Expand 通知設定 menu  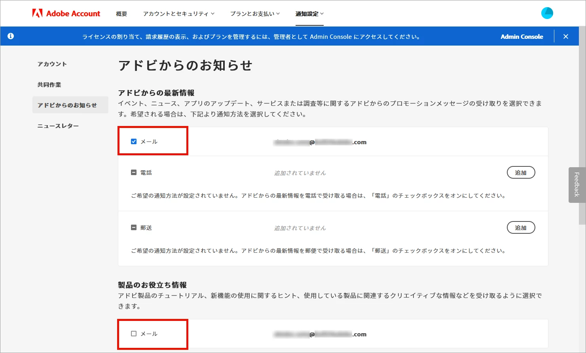[x=309, y=13]
